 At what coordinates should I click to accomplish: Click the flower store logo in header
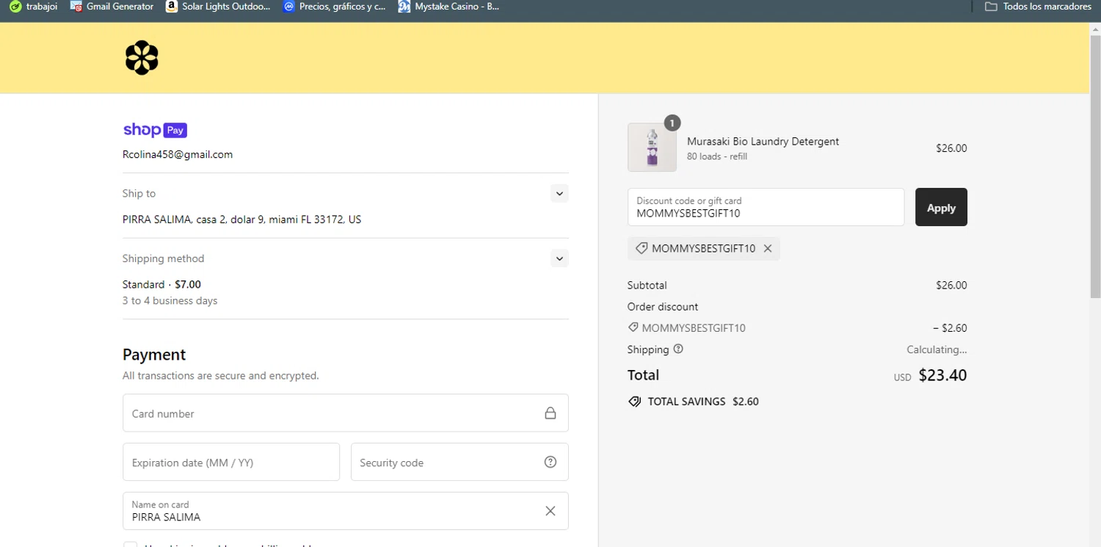coord(142,58)
